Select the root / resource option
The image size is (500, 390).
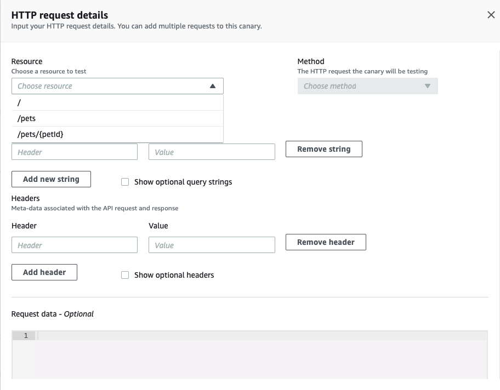(117, 102)
